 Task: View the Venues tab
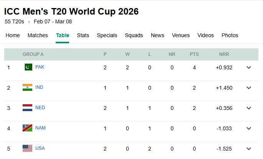[181, 35]
